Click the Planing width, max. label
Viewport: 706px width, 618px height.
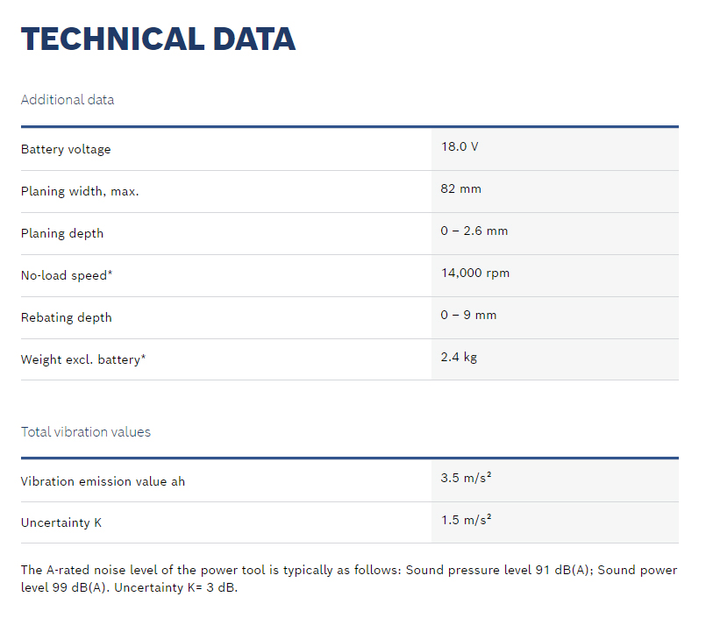[x=80, y=192]
